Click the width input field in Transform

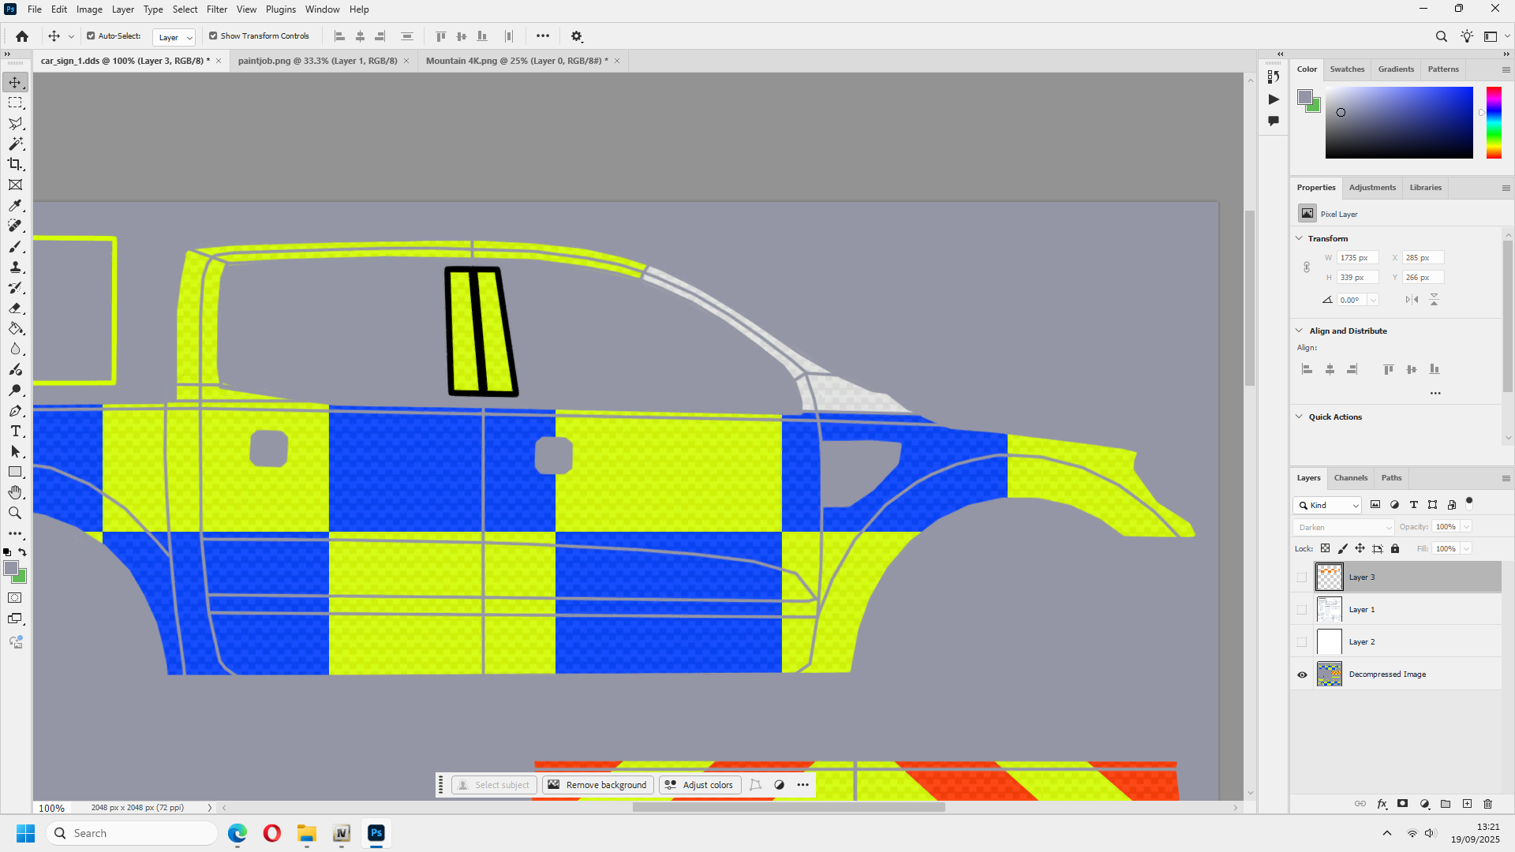pos(1357,258)
